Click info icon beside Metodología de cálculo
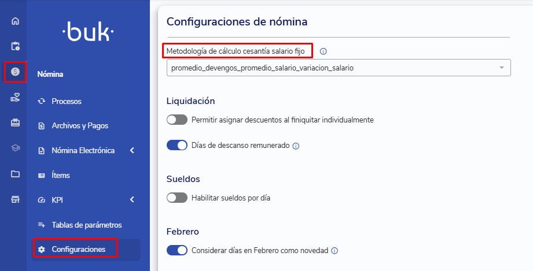 pyautogui.click(x=324, y=51)
